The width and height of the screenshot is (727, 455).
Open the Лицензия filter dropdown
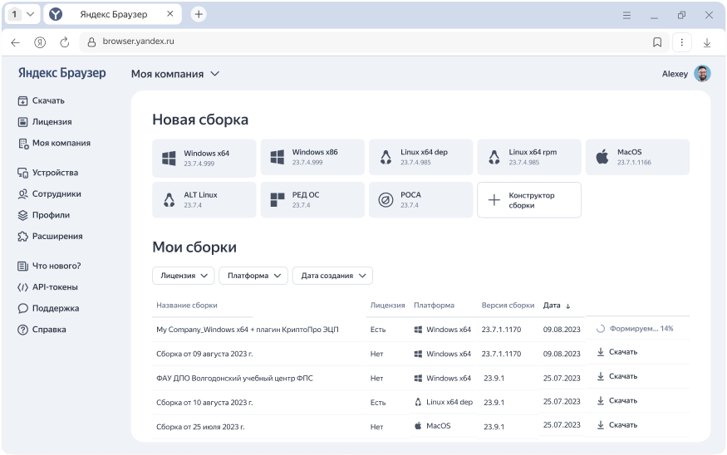pyautogui.click(x=183, y=276)
